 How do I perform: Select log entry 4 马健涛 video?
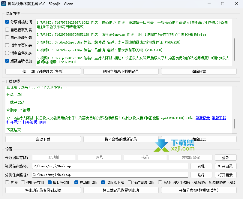click(100, 50)
